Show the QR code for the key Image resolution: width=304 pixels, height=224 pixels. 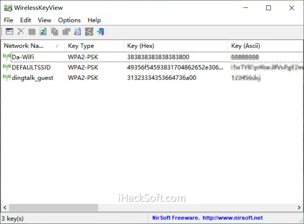tap(89, 31)
